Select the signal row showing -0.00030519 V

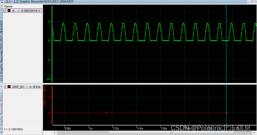[23, 10]
